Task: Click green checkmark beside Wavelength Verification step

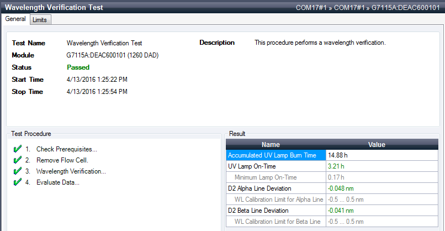Action: [x=17, y=171]
